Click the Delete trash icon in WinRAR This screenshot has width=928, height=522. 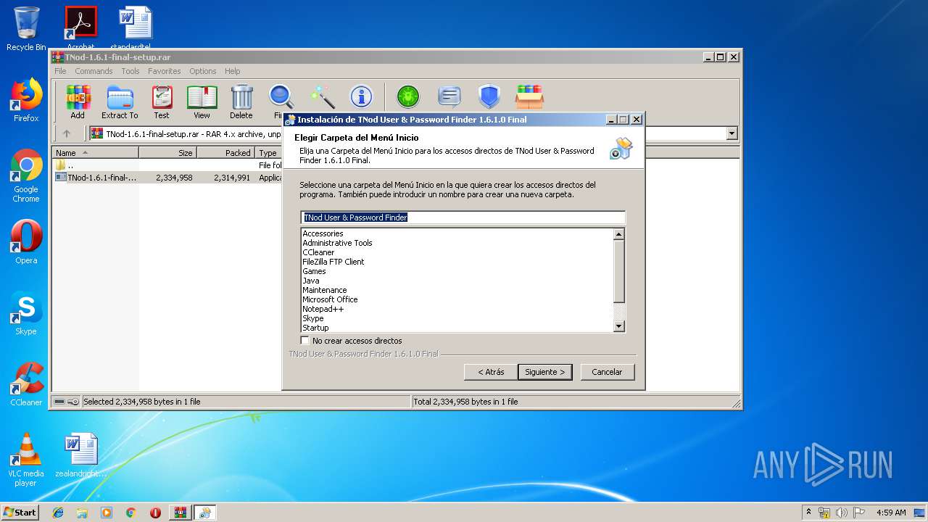click(241, 102)
